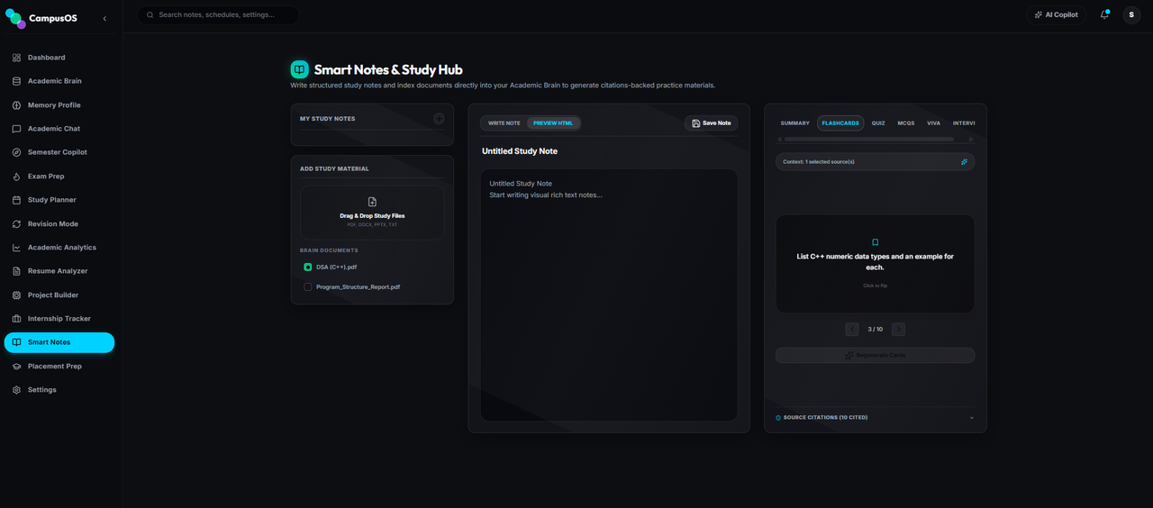The image size is (1153, 508).
Task: Click the tab scrollbar's right arrow
Action: point(971,140)
